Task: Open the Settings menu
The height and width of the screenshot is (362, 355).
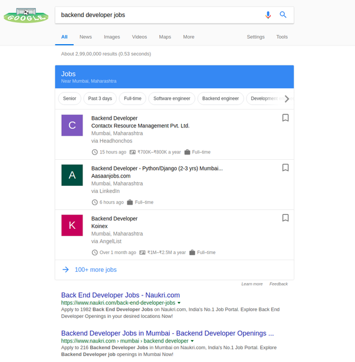Action: tap(256, 37)
